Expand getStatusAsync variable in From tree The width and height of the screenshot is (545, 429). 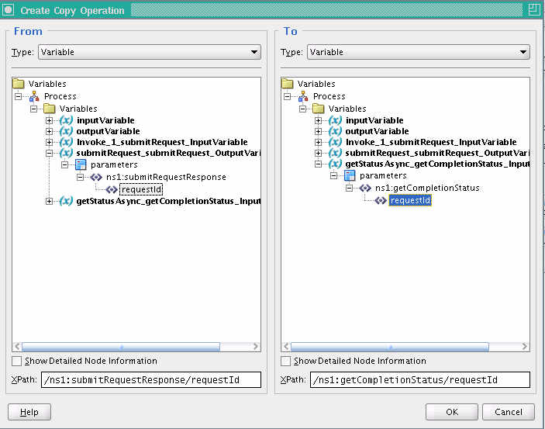click(49, 201)
